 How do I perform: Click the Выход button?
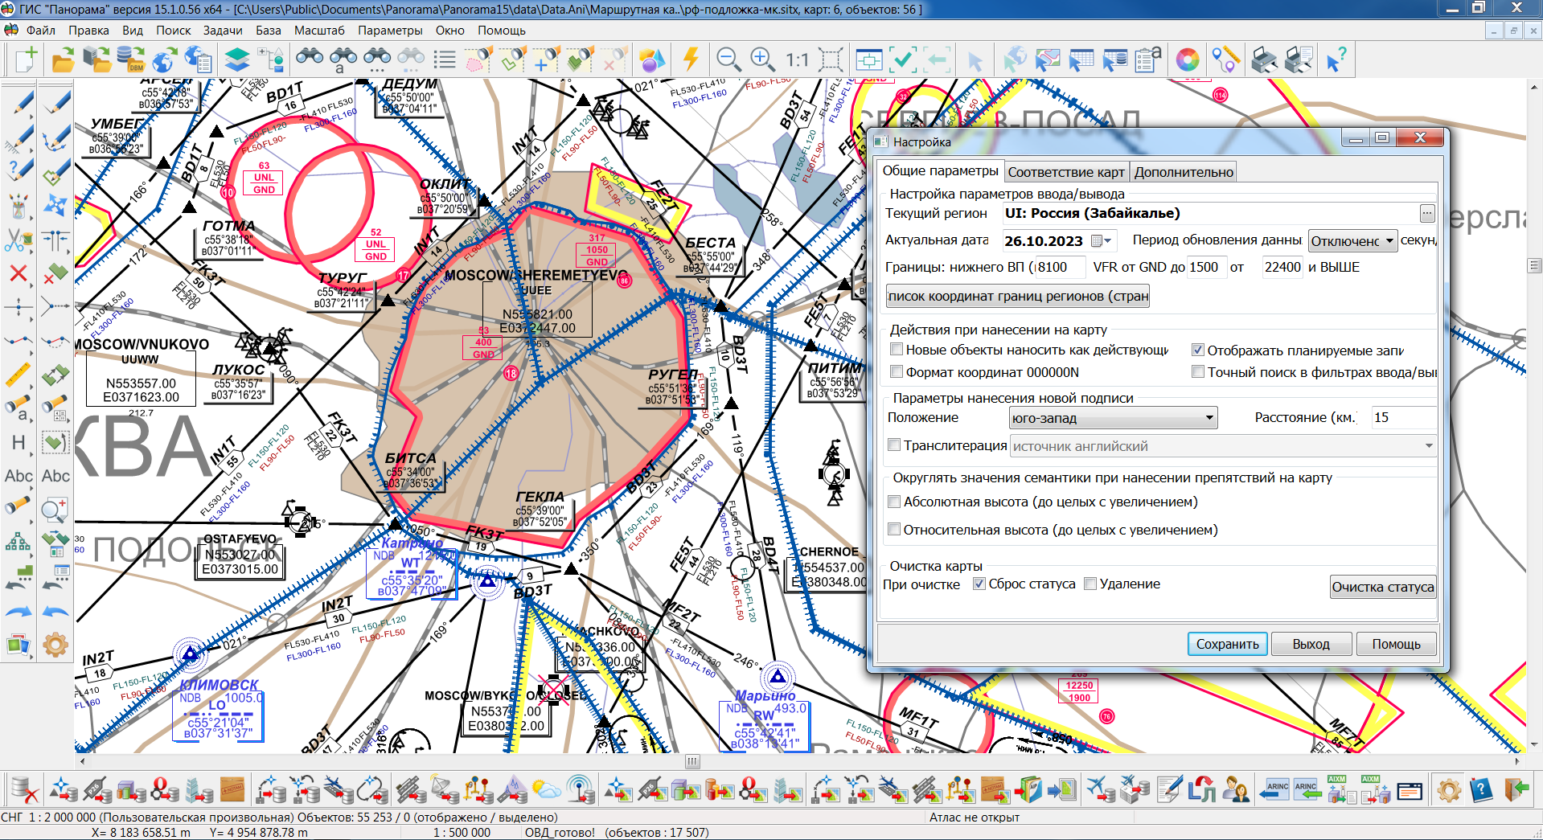(x=1311, y=644)
